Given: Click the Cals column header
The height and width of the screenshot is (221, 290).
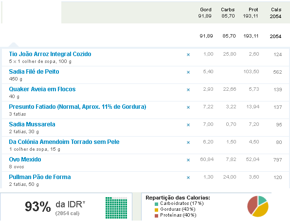Looking at the screenshot, I should click(x=276, y=10).
